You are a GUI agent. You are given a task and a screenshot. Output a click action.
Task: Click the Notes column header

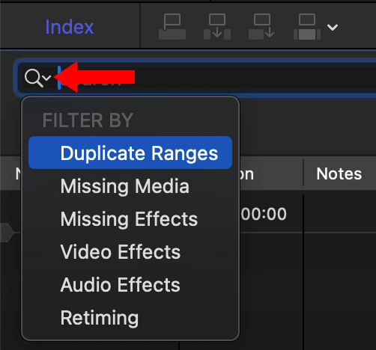339,174
